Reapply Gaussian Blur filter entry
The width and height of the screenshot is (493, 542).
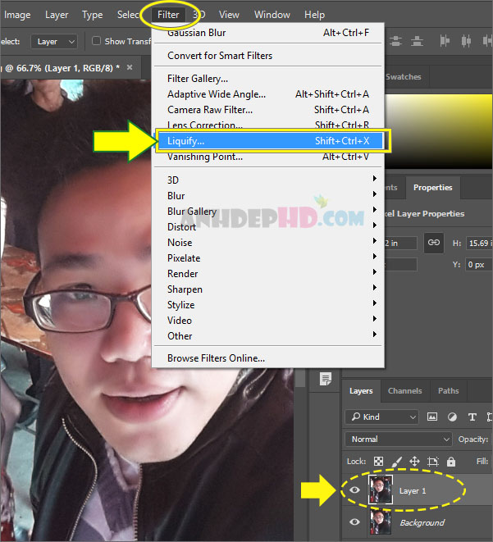click(268, 33)
